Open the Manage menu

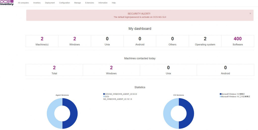[x=78, y=3]
